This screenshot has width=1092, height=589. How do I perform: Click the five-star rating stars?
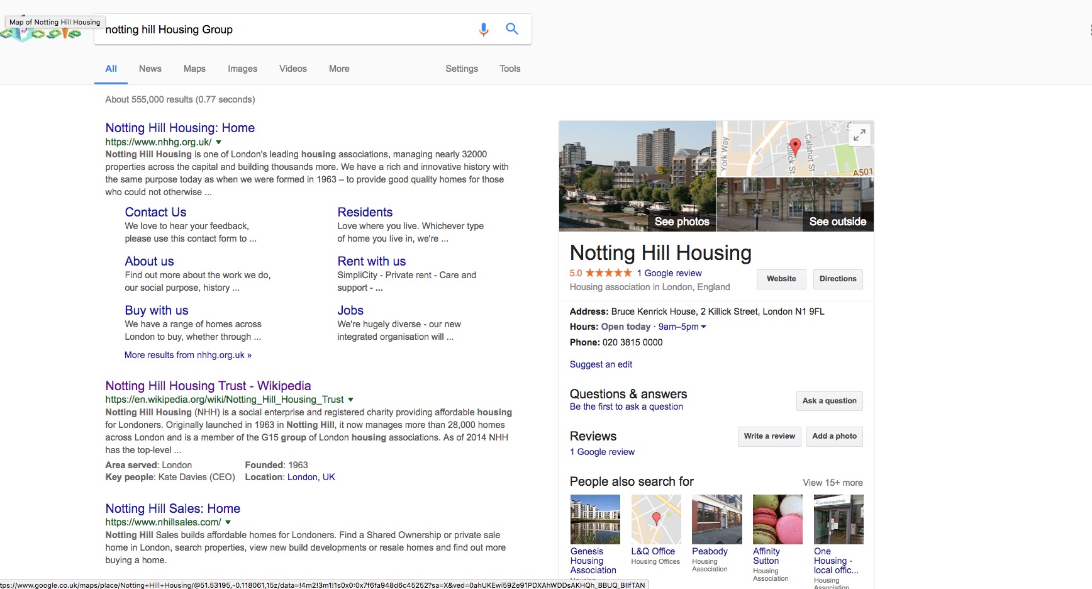click(608, 273)
